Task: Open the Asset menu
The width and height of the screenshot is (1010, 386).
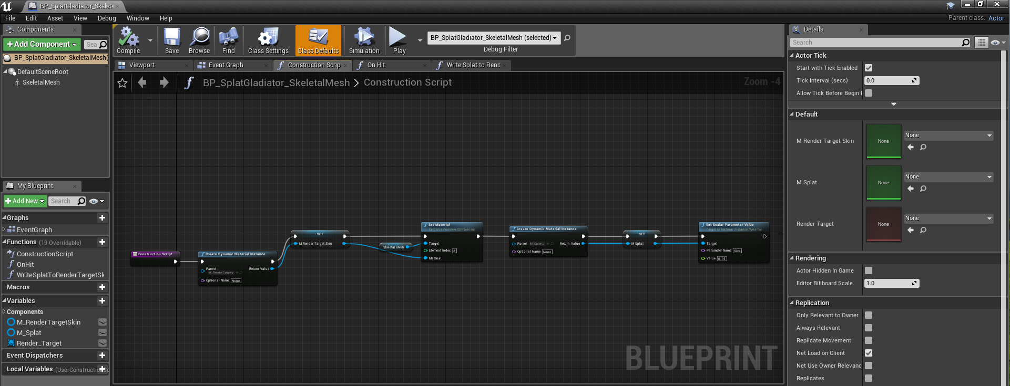Action: (x=55, y=18)
